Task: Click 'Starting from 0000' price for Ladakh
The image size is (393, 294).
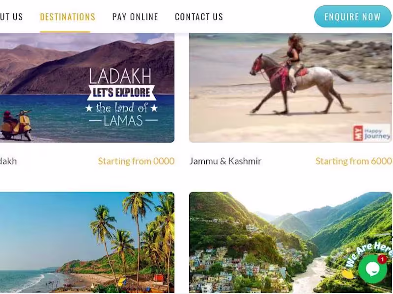Action: 136,161
